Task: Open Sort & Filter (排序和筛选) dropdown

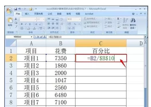Action: pyautogui.click(x=125, y=24)
